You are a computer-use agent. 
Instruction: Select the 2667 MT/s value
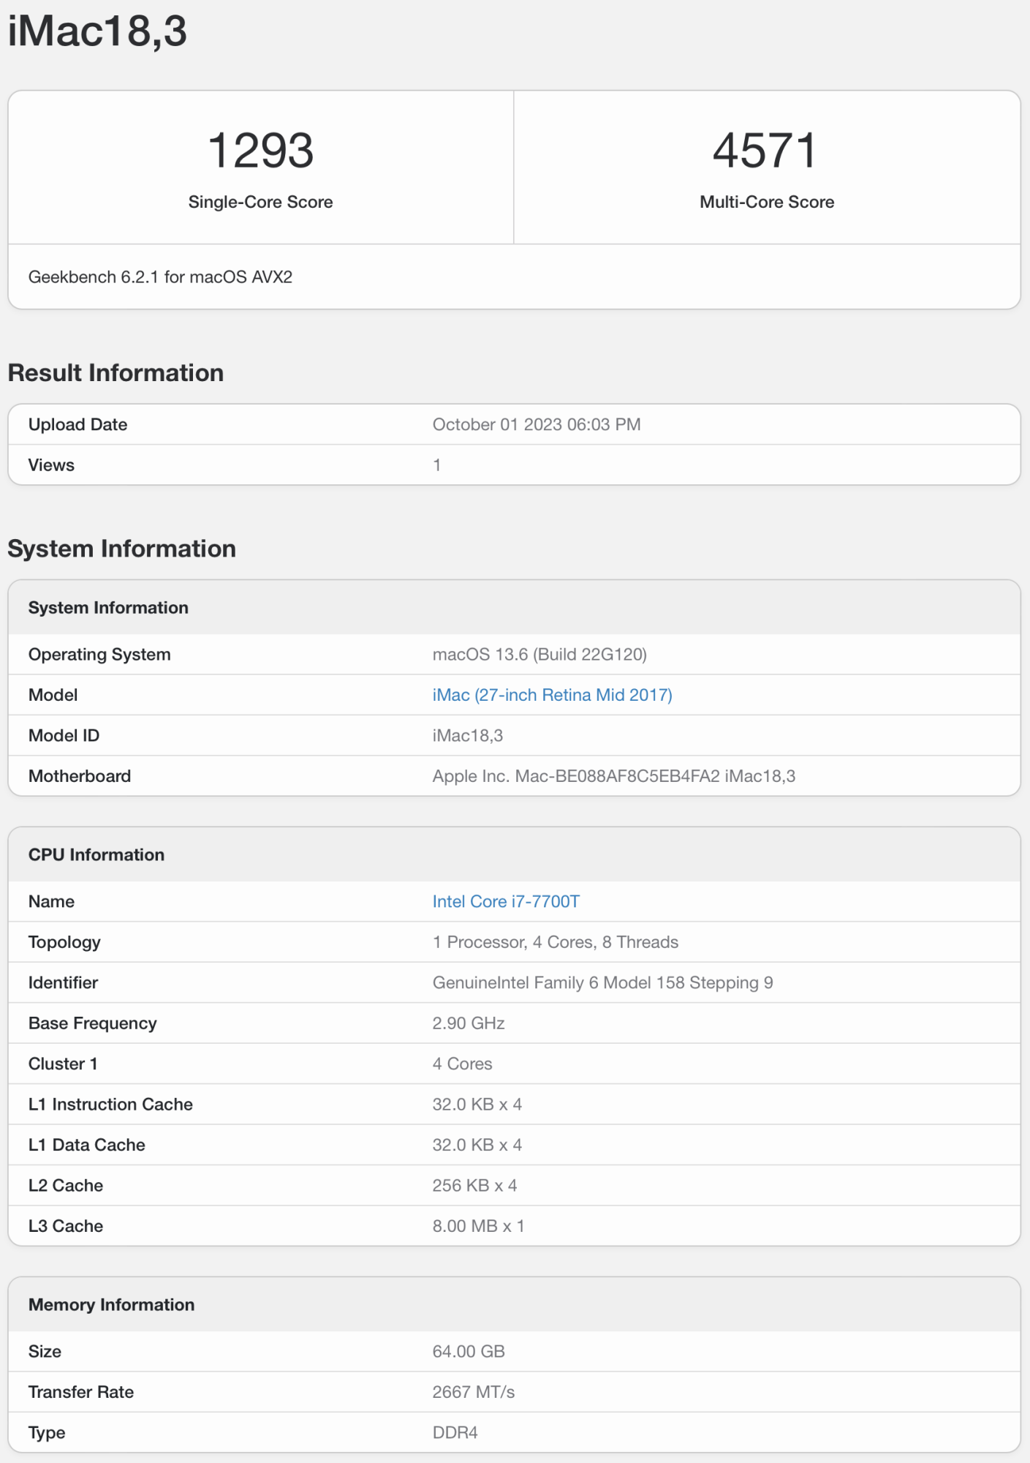click(474, 1392)
